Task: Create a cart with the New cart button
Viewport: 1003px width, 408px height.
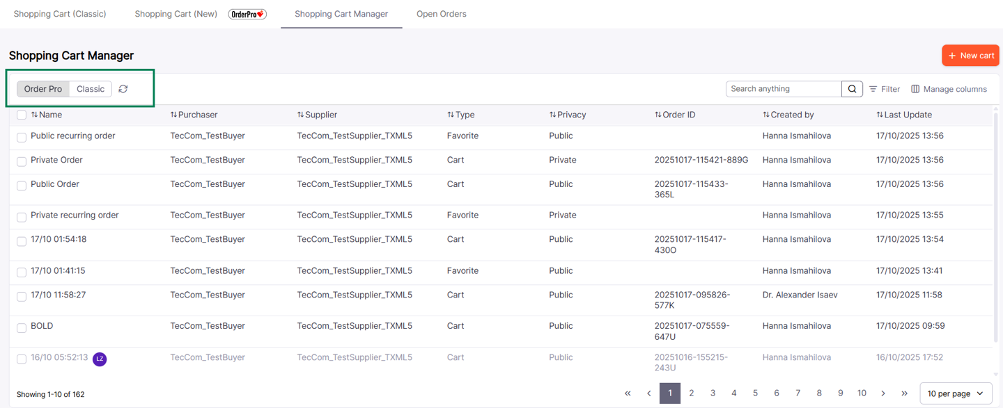Action: (x=970, y=55)
